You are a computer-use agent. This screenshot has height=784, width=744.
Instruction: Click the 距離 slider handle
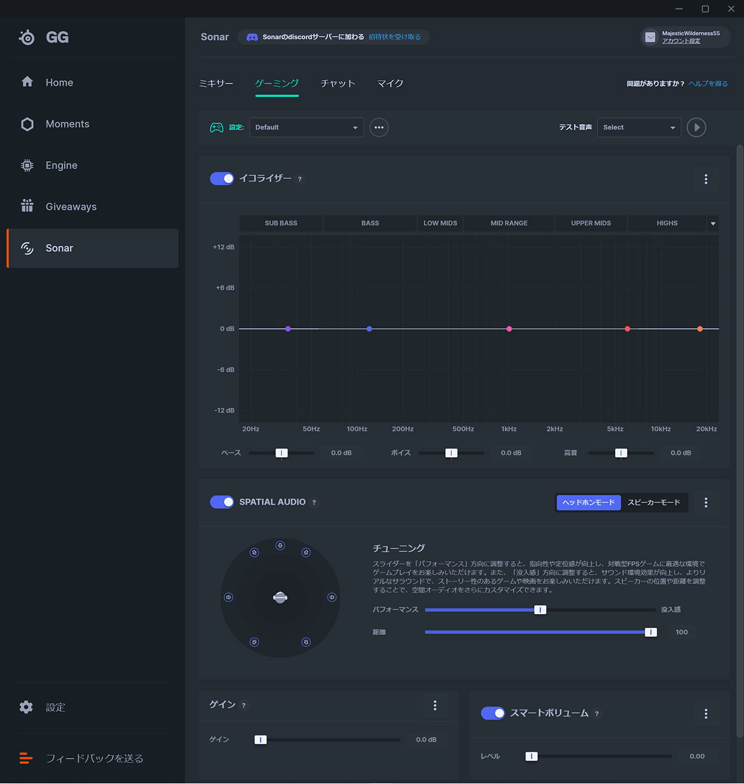(x=651, y=632)
